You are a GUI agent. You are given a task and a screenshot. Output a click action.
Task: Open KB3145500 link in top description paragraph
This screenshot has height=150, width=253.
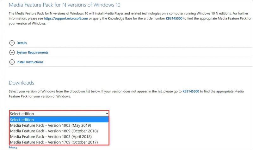(174, 19)
